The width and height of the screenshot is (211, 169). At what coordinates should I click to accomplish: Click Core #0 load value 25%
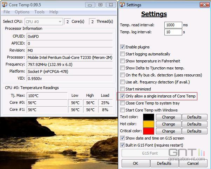click(x=105, y=103)
